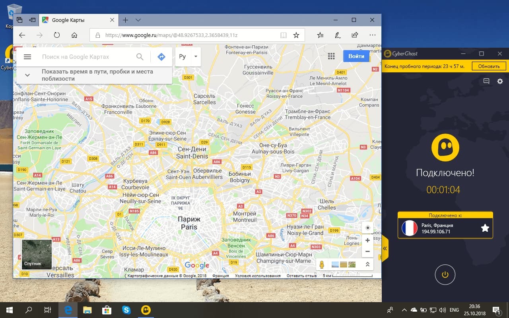Zoom out on the map

367,251
